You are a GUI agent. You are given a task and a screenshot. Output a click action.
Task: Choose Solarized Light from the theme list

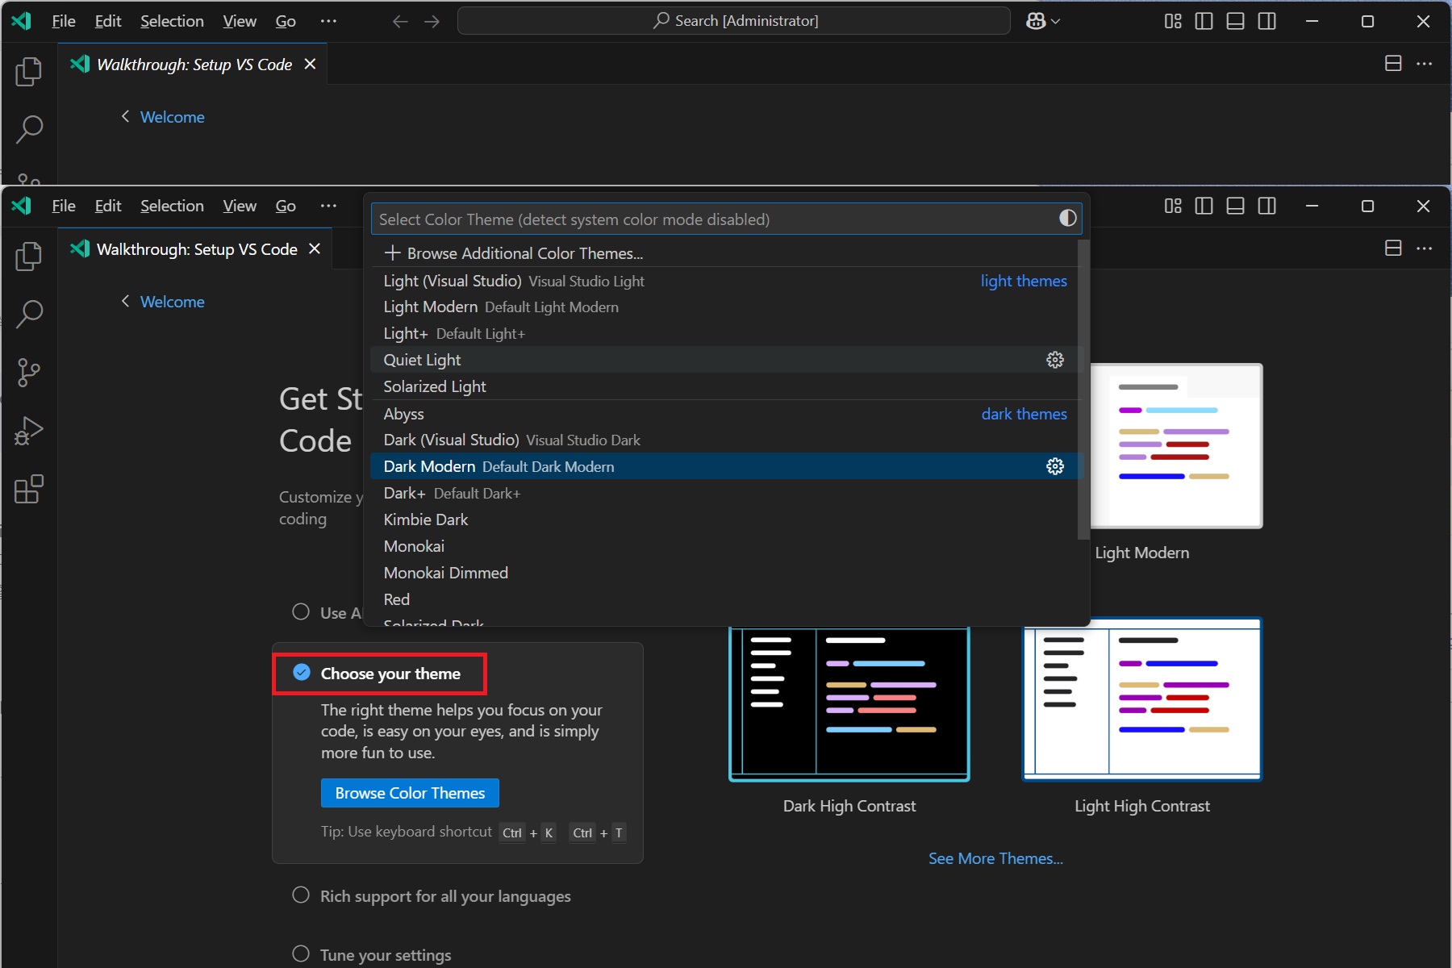(435, 386)
